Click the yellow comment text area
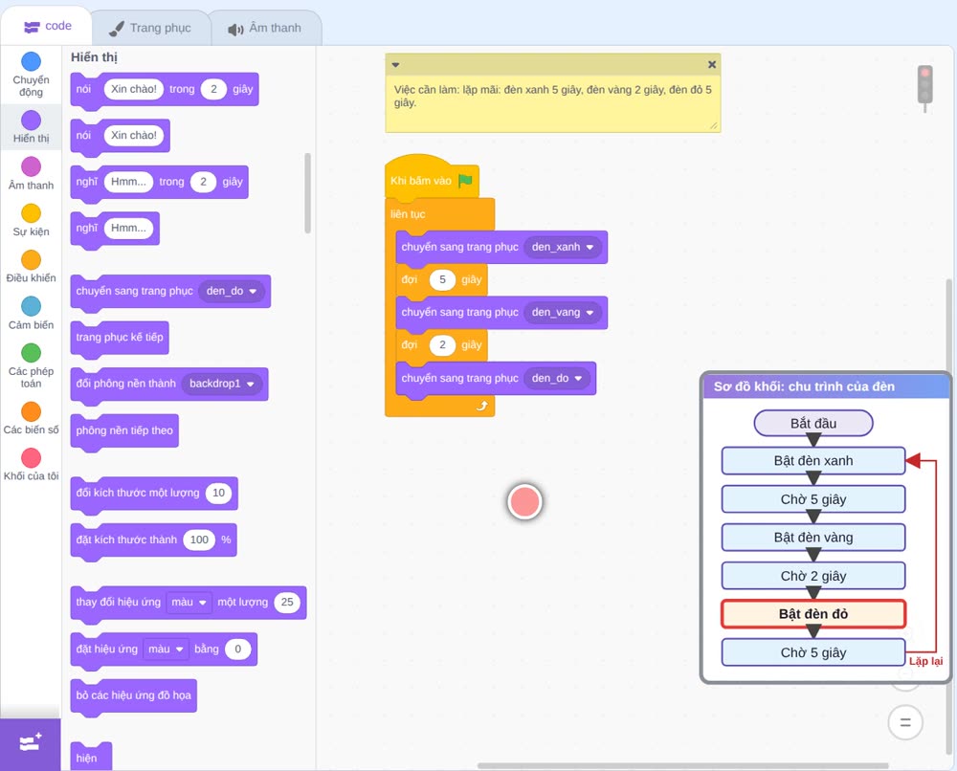The width and height of the screenshot is (957, 771). [553, 102]
